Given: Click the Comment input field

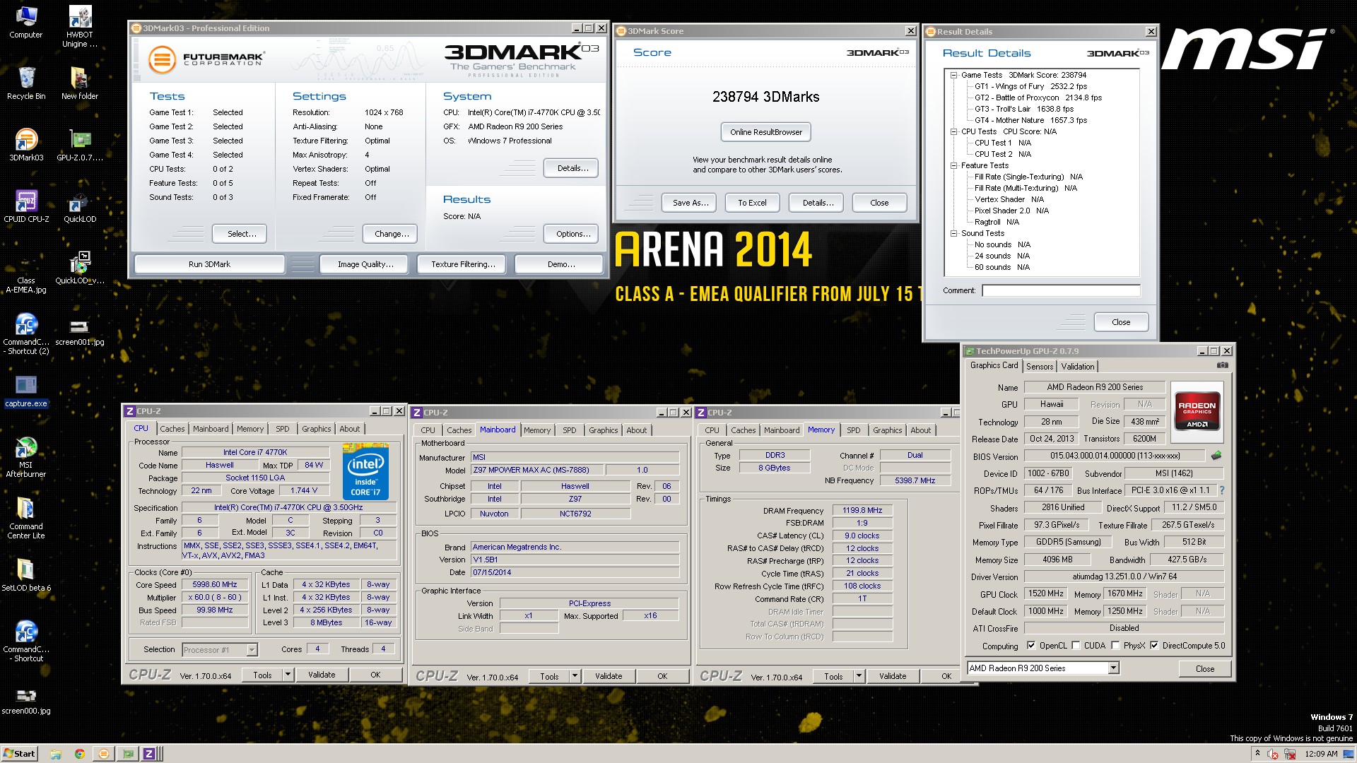Looking at the screenshot, I should [1060, 290].
